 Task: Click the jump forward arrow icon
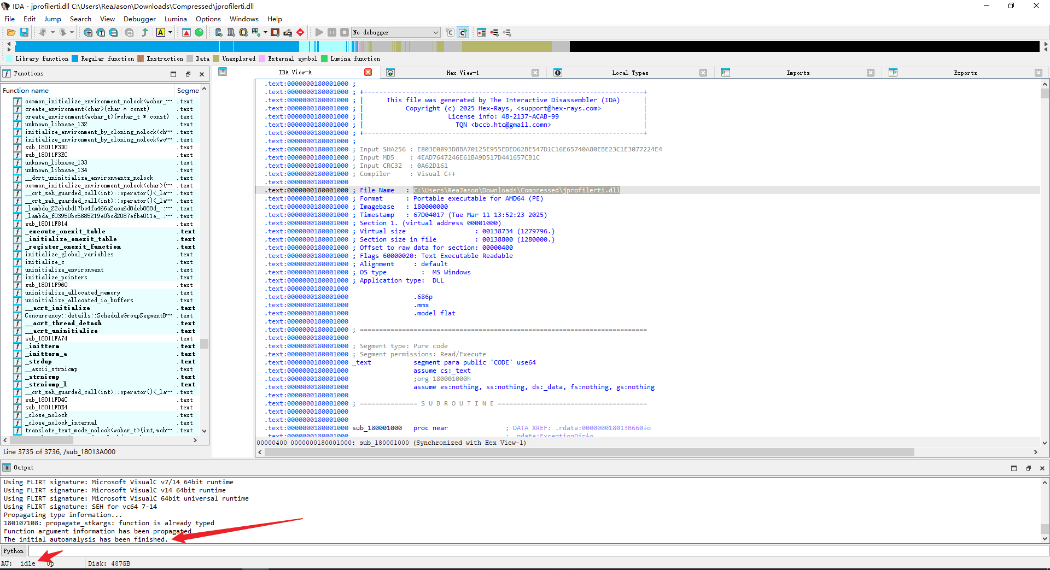tap(62, 32)
